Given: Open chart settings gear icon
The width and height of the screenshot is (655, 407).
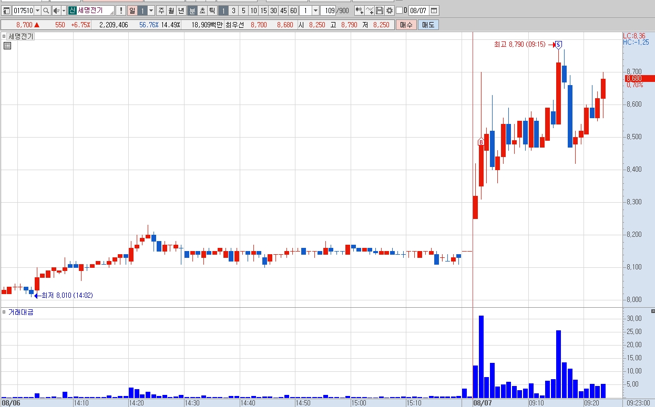Looking at the screenshot, I should click(x=389, y=11).
